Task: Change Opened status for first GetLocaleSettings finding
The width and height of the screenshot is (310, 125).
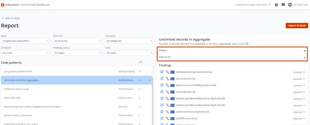Action: pos(299,79)
